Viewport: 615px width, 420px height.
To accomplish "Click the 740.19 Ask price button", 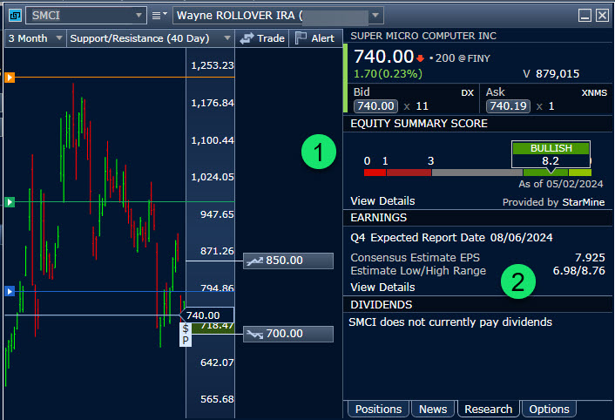I will pyautogui.click(x=508, y=106).
